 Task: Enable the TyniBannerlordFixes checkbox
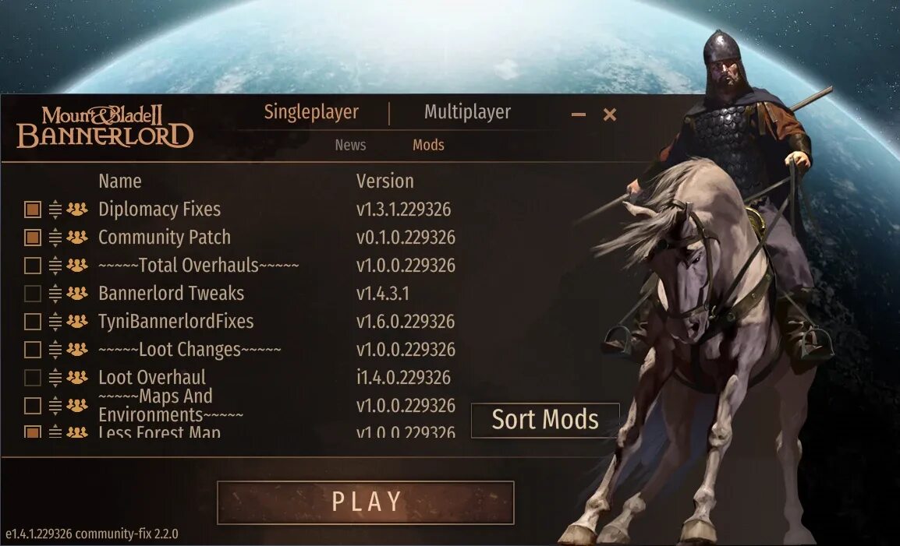33,322
